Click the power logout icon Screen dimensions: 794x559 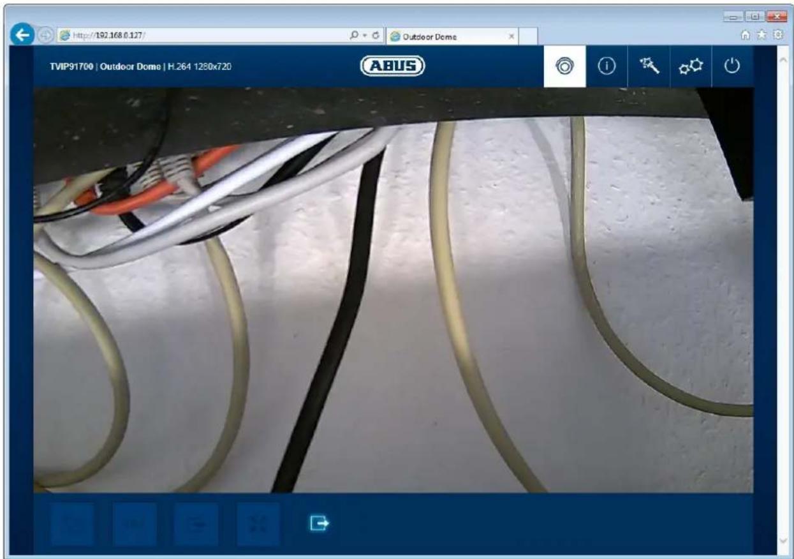click(x=733, y=67)
